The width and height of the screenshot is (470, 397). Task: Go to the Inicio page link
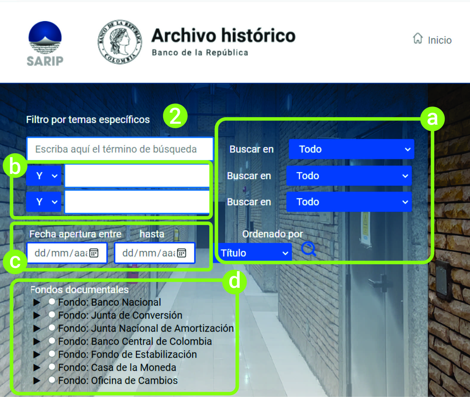pos(439,40)
